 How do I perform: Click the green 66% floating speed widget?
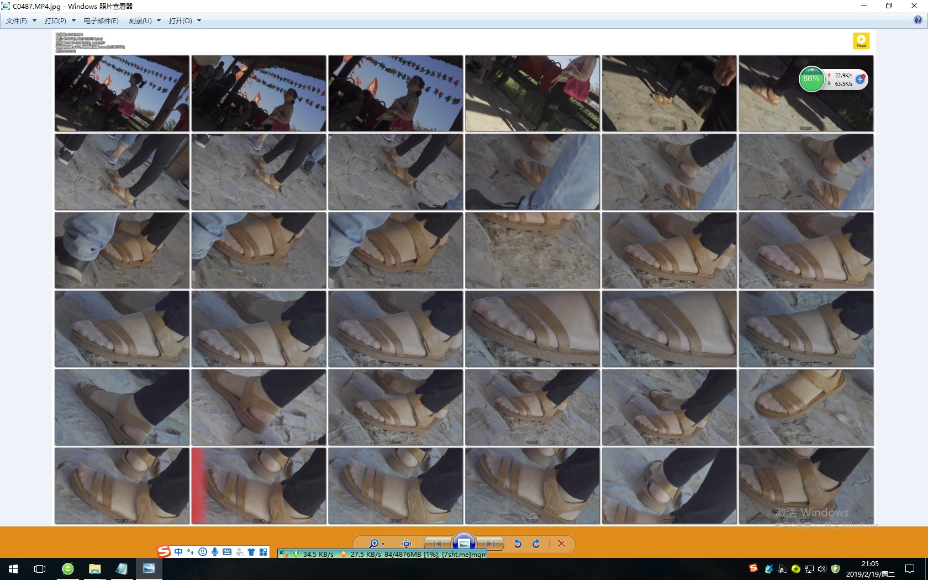[811, 80]
